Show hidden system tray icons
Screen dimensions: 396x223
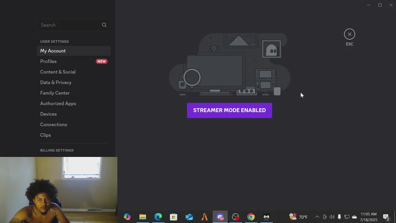pos(317,217)
